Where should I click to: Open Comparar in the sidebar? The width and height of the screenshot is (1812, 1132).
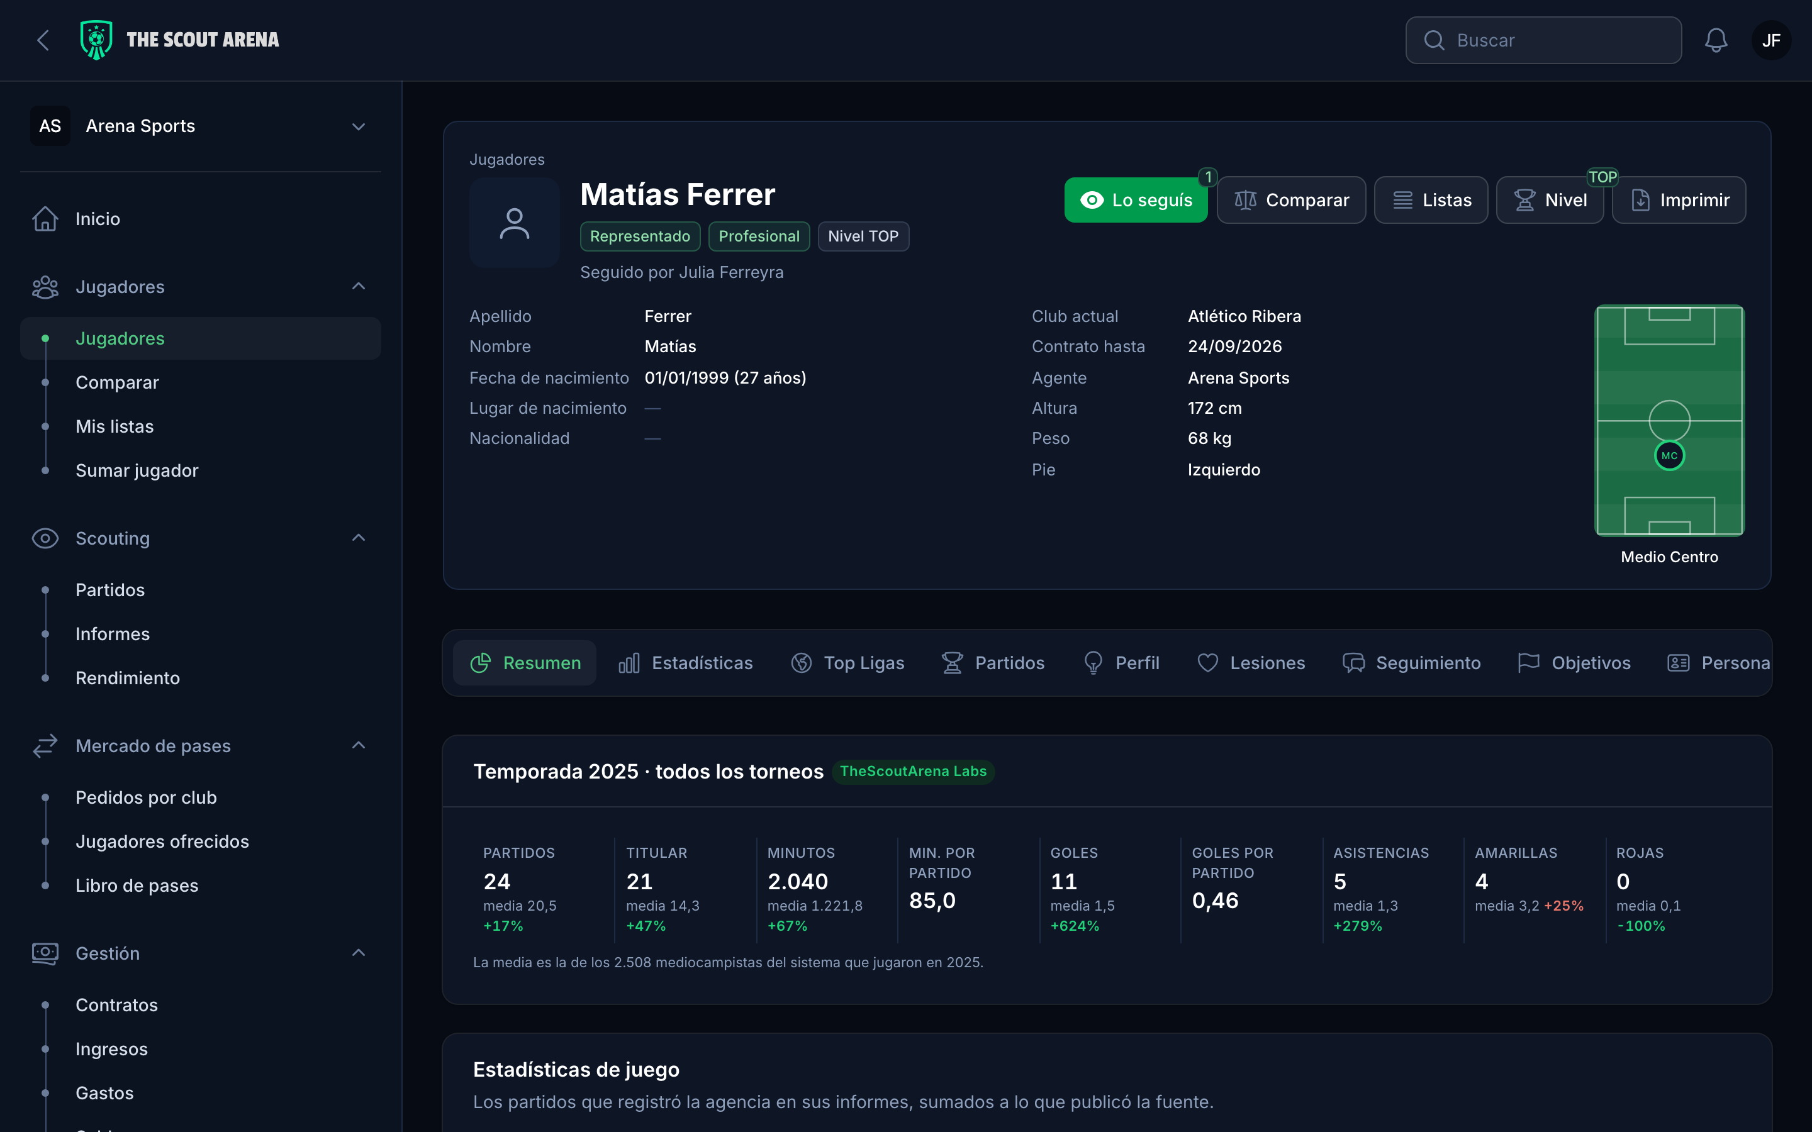point(201,382)
